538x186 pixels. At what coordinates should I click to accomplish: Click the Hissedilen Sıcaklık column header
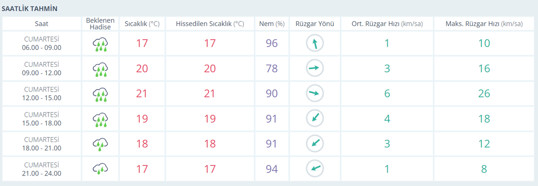click(210, 24)
